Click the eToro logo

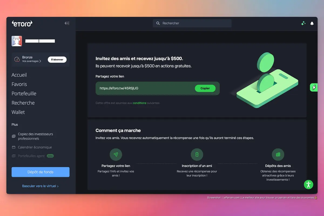point(22,23)
